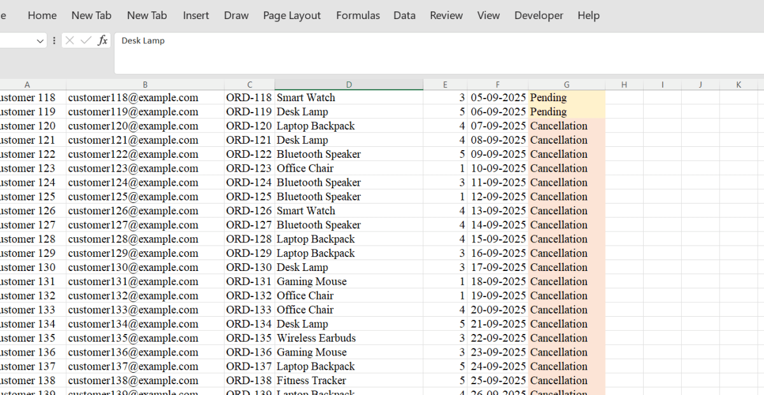Open the New Tab beside Insert
Viewport: 764px width, 395px height.
pos(147,15)
